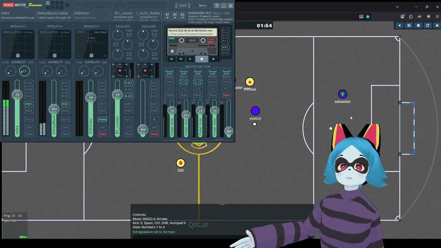The width and height of the screenshot is (441, 248).
Task: Stop the cassette recorder
Action: [x=202, y=59]
